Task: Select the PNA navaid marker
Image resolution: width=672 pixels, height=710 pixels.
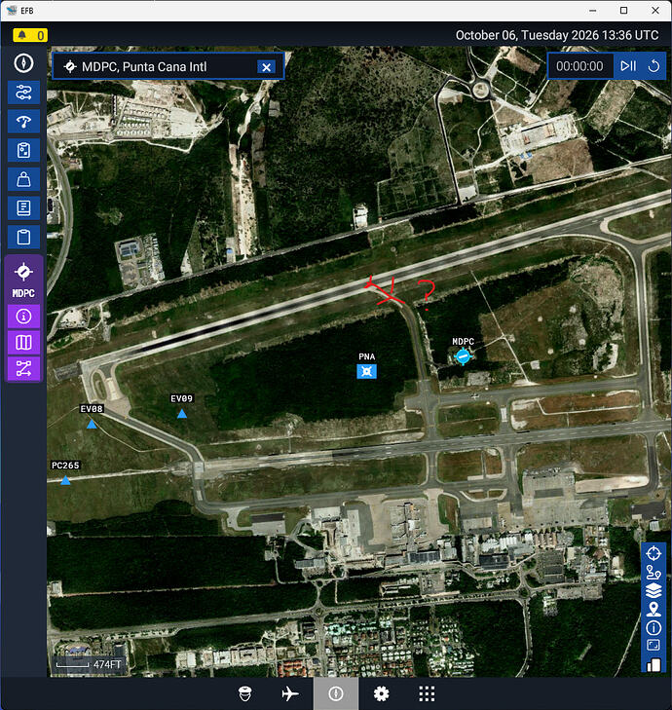Action: pyautogui.click(x=366, y=371)
